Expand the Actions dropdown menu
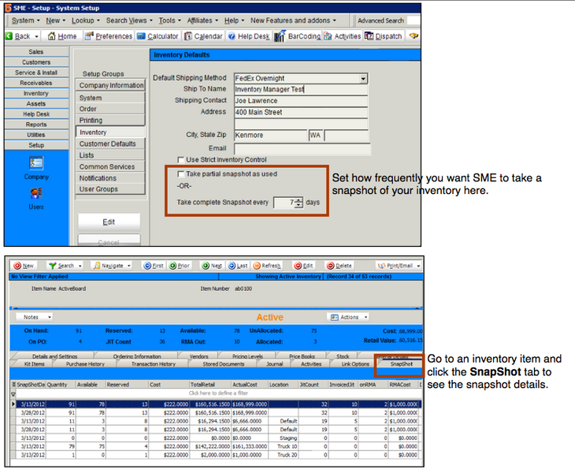Screen dimensions: 575x473 [348, 317]
